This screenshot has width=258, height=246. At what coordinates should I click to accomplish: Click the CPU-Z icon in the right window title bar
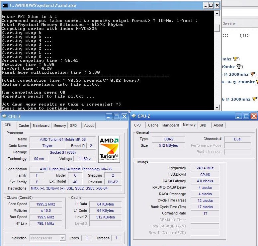click(133, 116)
